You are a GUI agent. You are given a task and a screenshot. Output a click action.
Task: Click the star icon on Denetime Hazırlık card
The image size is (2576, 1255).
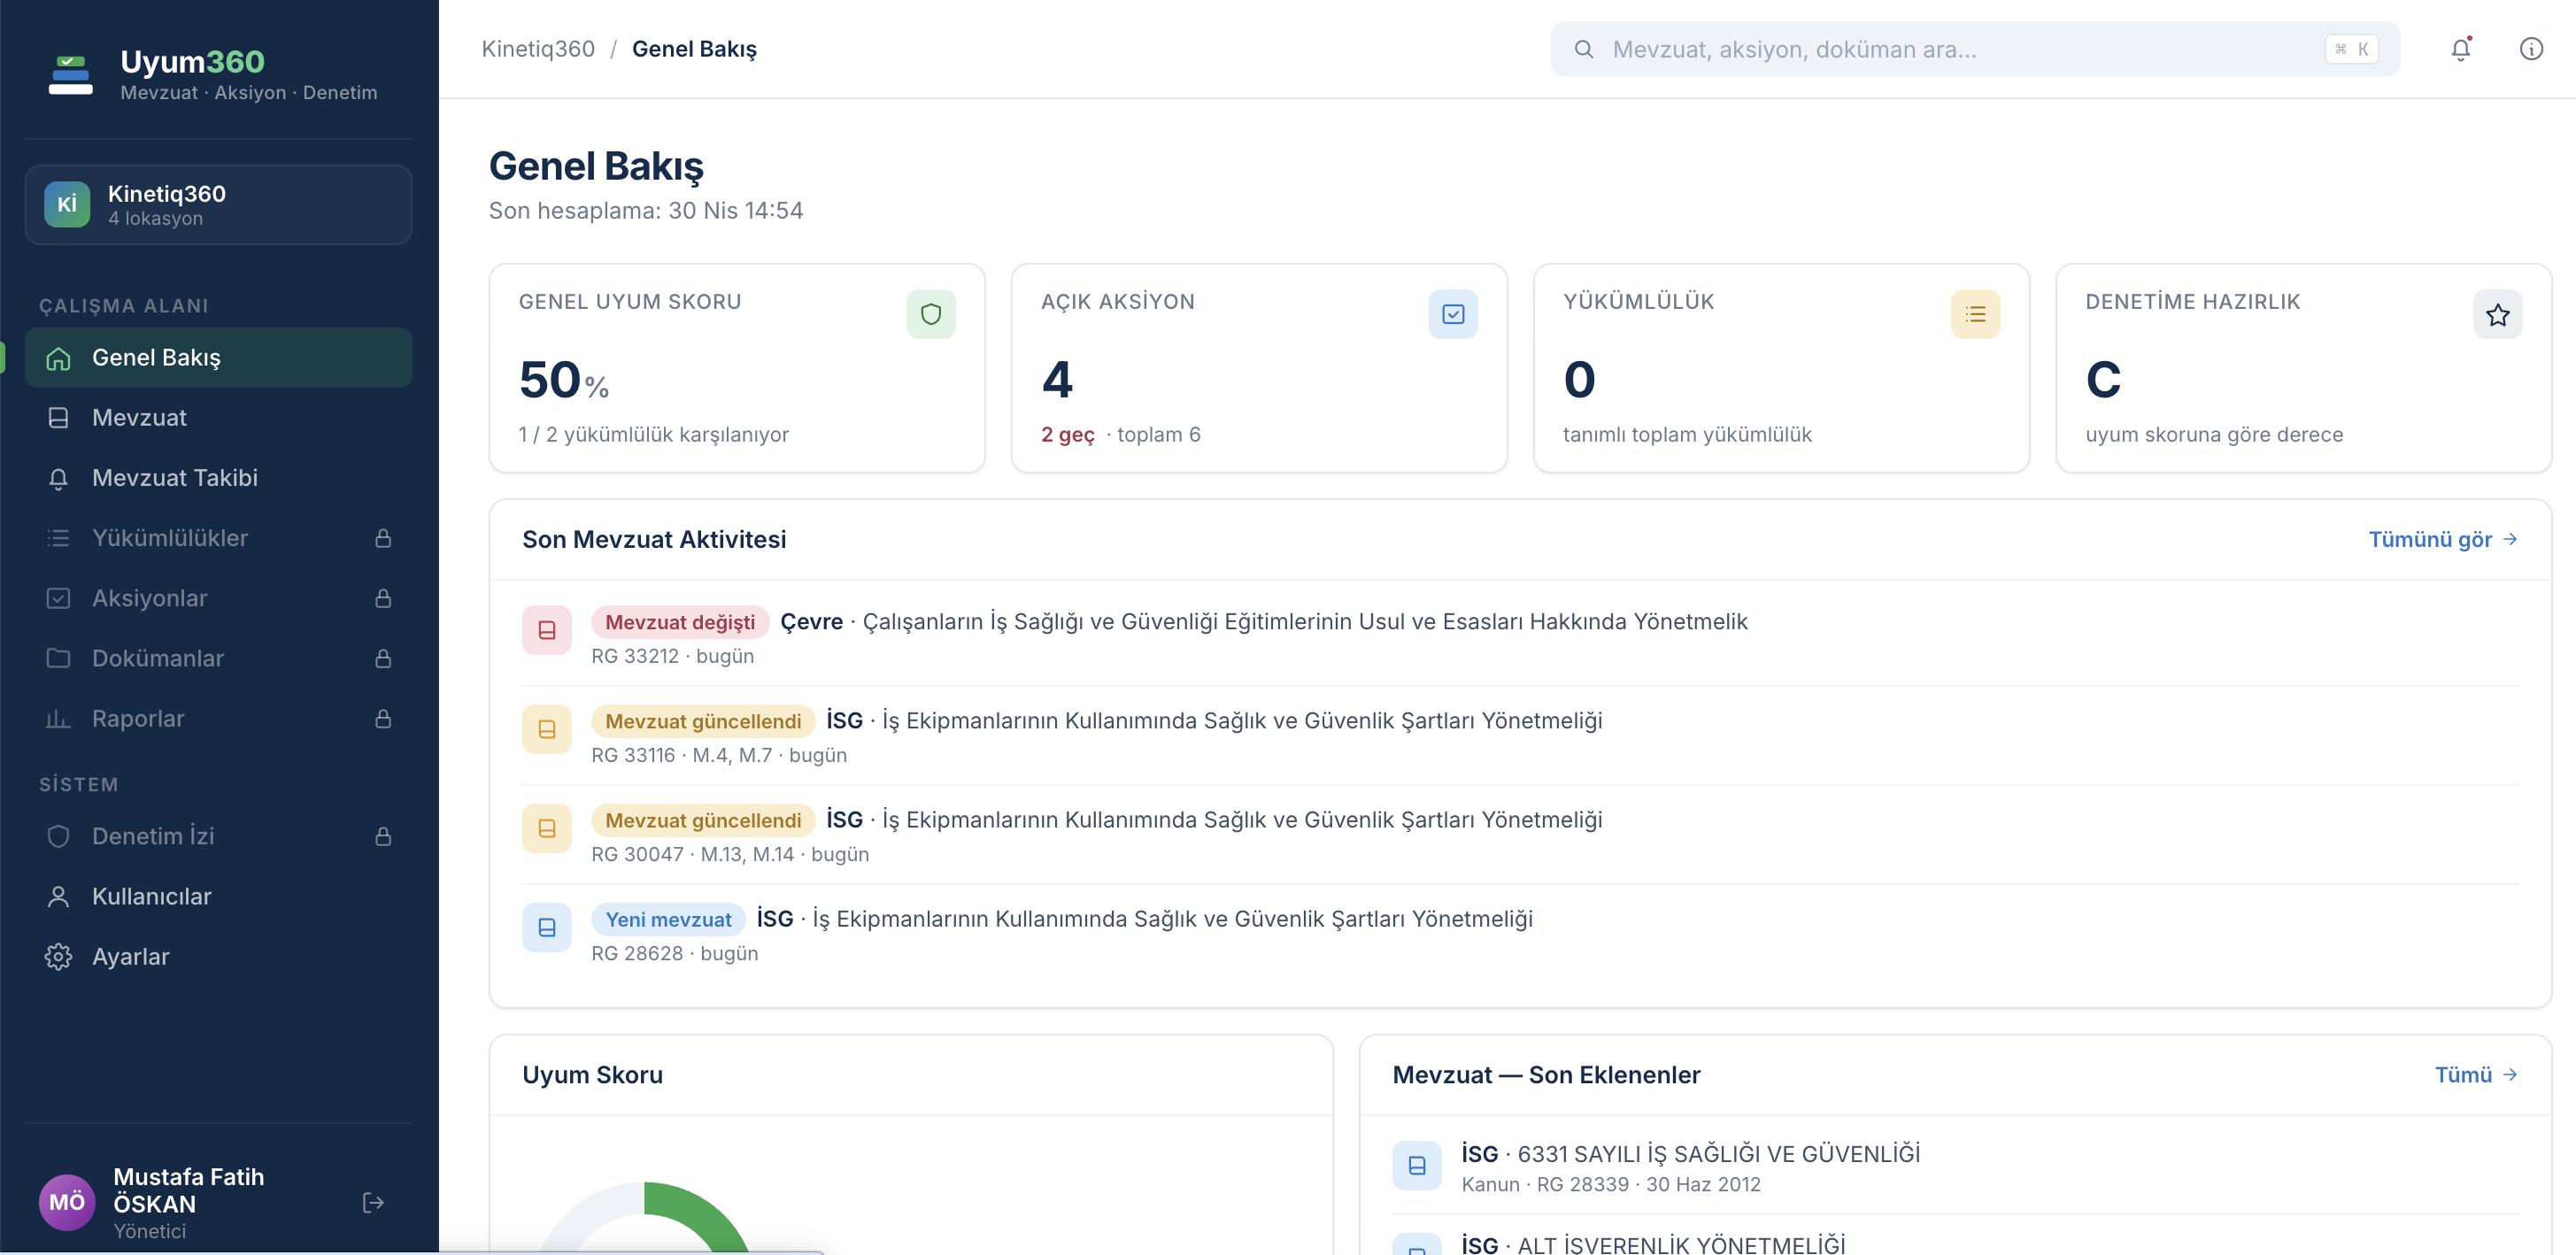(x=2498, y=315)
